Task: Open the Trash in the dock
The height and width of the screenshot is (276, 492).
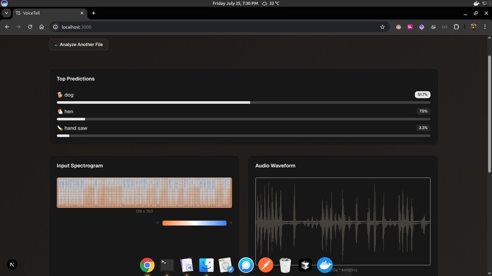Action: [285, 265]
